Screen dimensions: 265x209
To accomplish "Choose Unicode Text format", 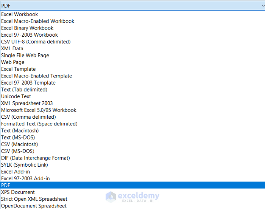I will click(x=132, y=96).
